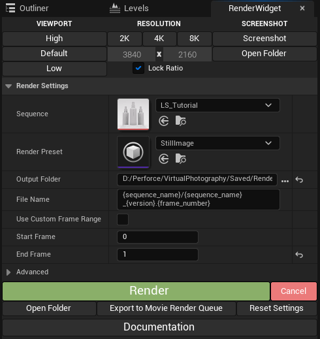
Task: Browse to StillImage preset in Content Browser
Action: pos(181,159)
